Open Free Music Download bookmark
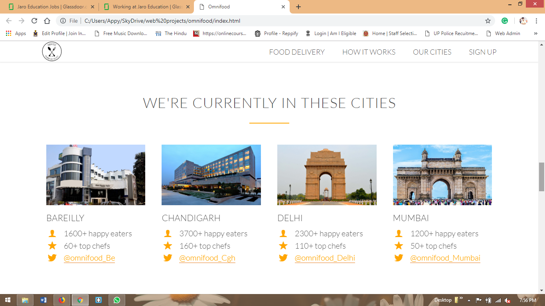This screenshot has width=545, height=306. tap(121, 33)
